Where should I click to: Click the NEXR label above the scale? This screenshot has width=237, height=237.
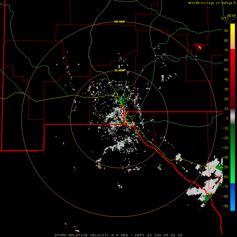click(231, 16)
